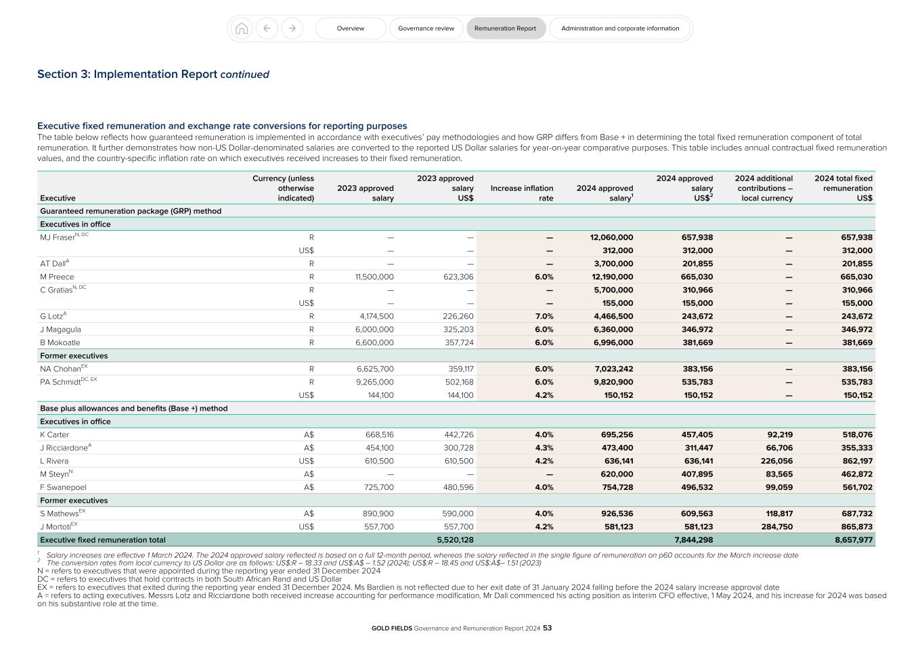Click footnote 2 marker on 2024 approved salary US$ header

711,196
